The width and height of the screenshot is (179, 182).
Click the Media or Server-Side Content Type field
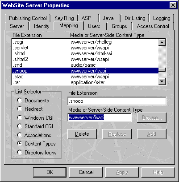[100, 117]
